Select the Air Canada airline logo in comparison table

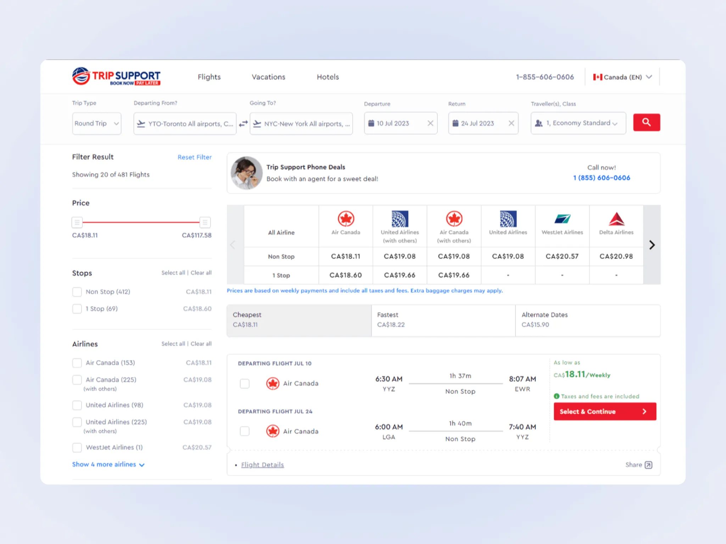pyautogui.click(x=346, y=219)
